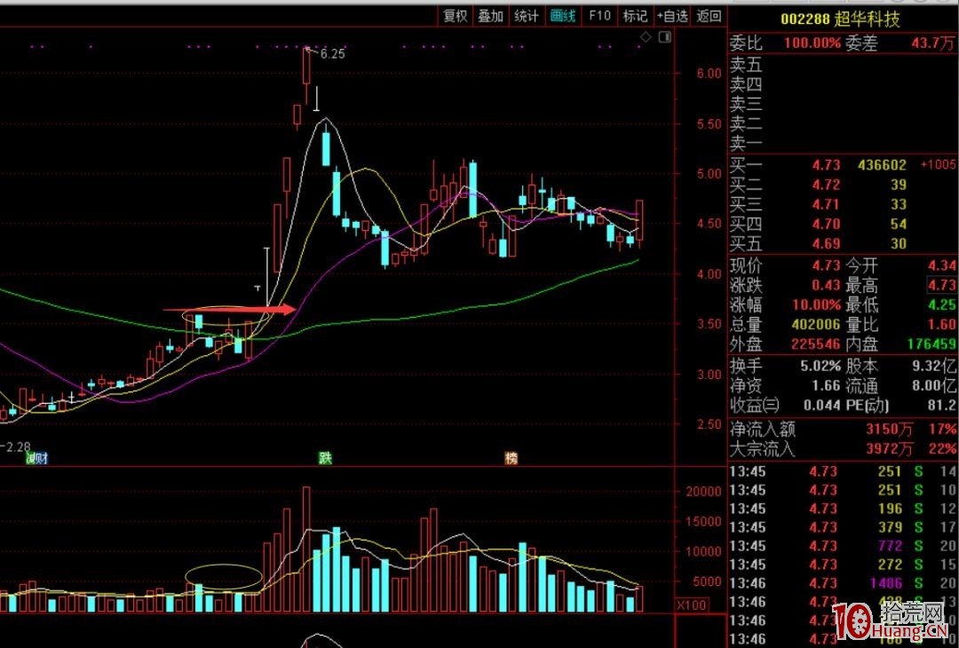This screenshot has height=648, width=959.
Task: Select the 买四 price 4.70
Action: (x=827, y=224)
